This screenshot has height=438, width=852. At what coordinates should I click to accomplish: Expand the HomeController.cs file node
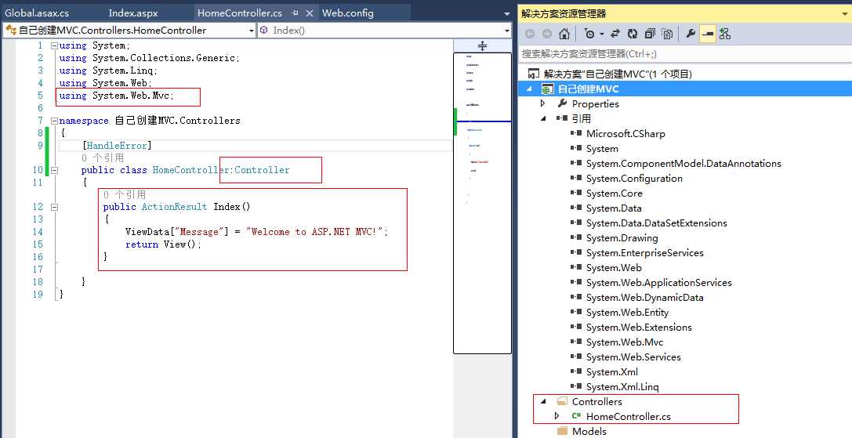point(557,416)
